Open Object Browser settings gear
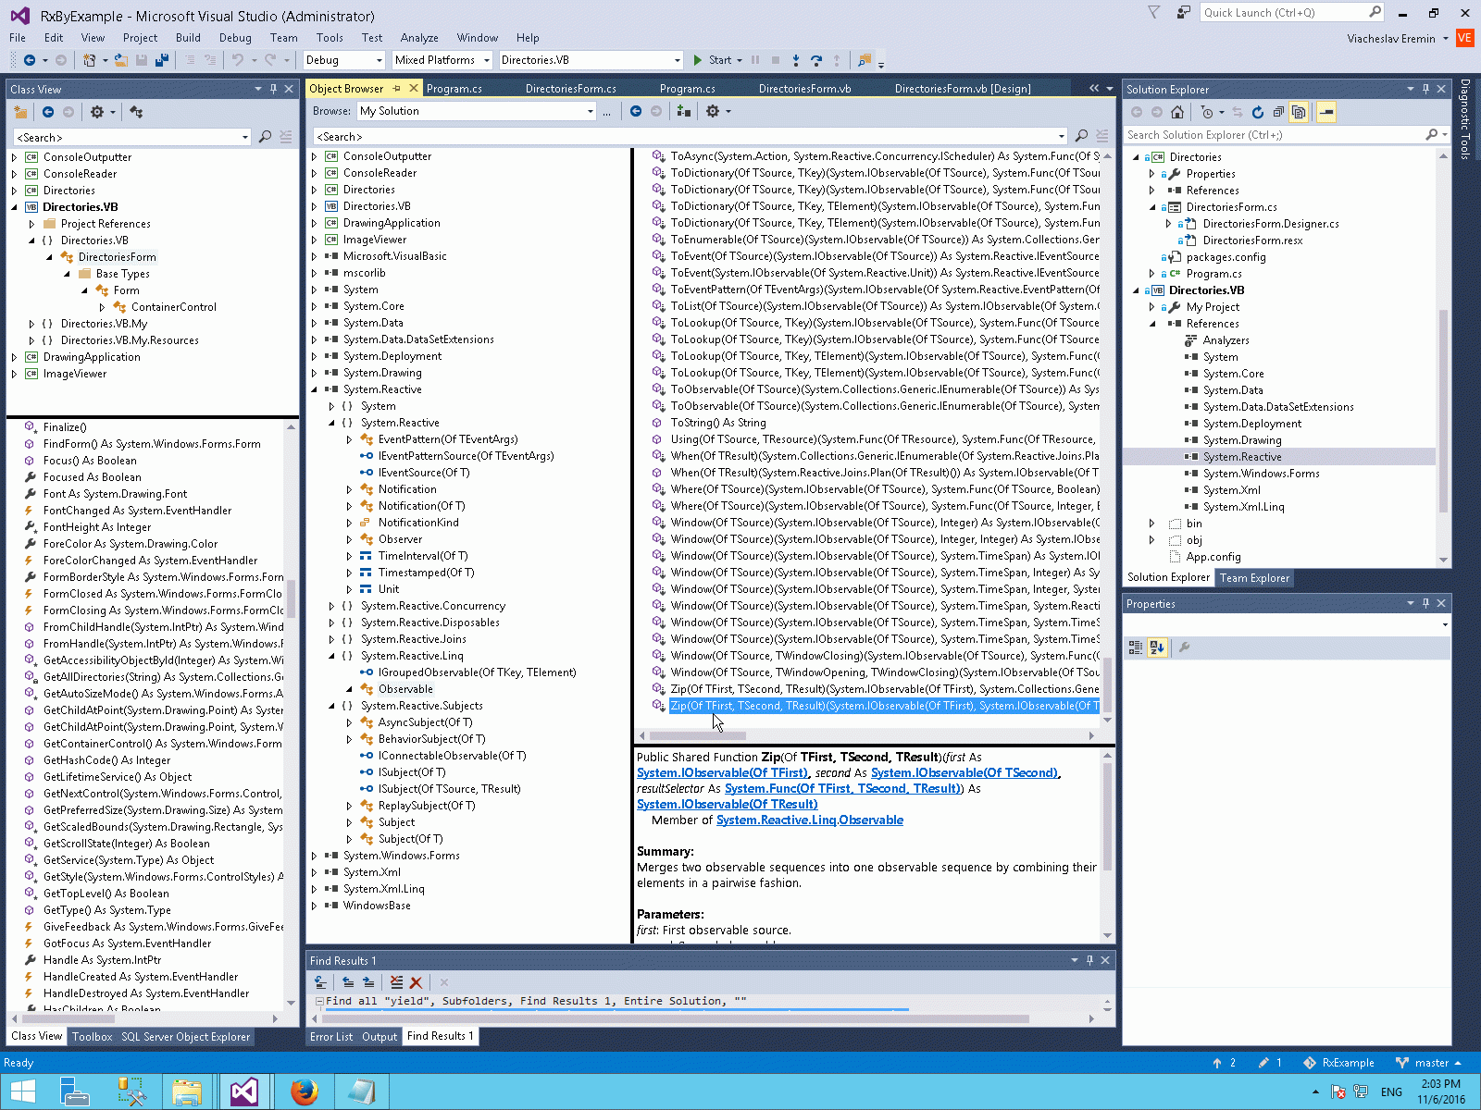The image size is (1481, 1110). (713, 111)
